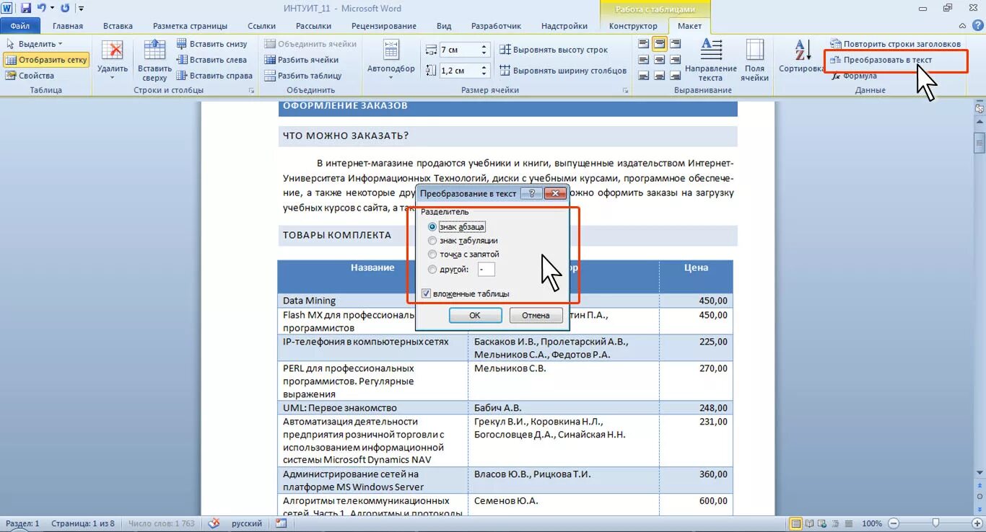Toggle Отобразить сетку gridlines button

(46, 60)
